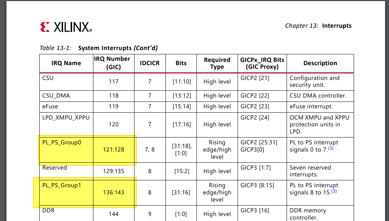This screenshot has width=389, height=221.
Task: Select the IRQ number 121:128 cell
Action: coord(114,150)
